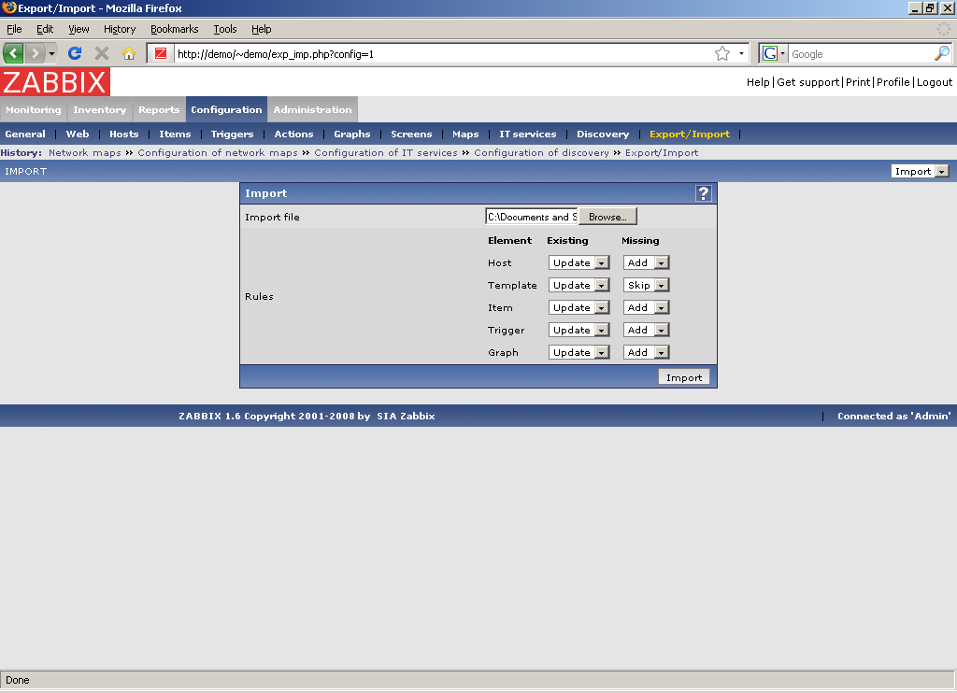
Task: Open the Import/Export mode dropdown
Action: click(920, 172)
